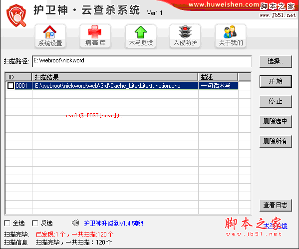Click 扫描完毕,一共扫描:120个 info text

click(x=74, y=243)
